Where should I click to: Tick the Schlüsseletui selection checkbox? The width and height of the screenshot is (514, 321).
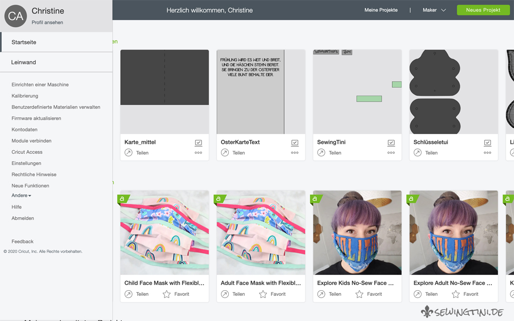click(487, 142)
